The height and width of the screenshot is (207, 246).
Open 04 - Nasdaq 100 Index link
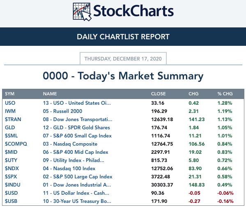(x=69, y=169)
